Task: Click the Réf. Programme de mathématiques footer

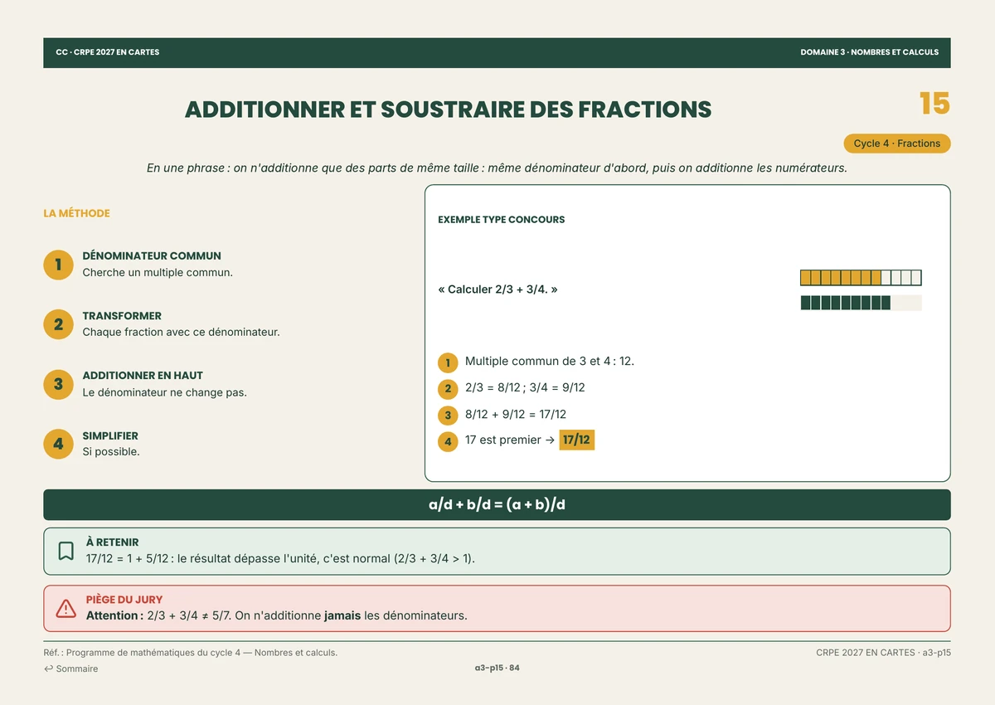Action: point(191,653)
